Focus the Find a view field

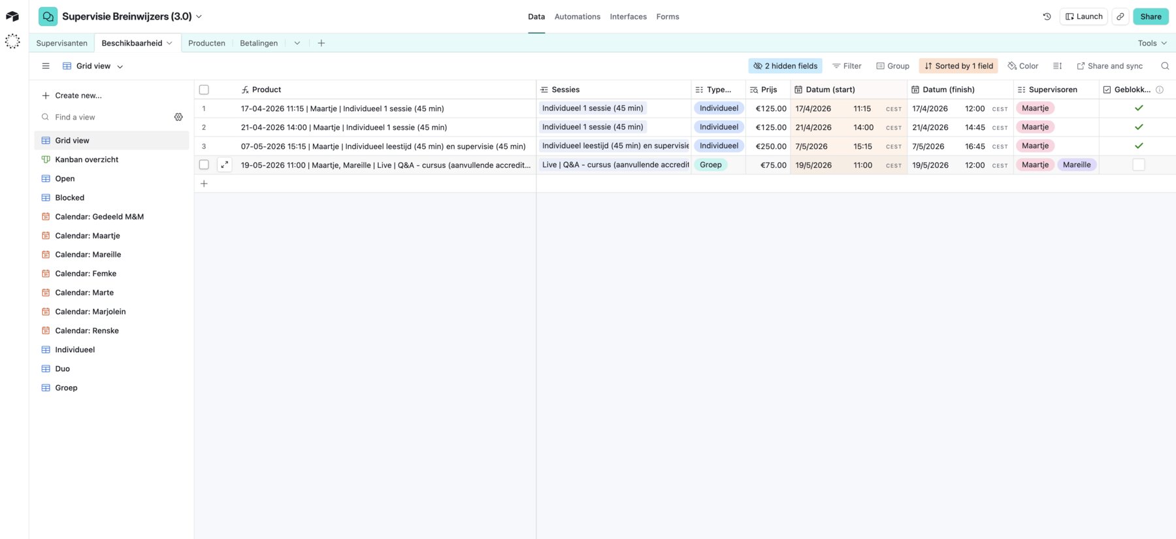105,117
